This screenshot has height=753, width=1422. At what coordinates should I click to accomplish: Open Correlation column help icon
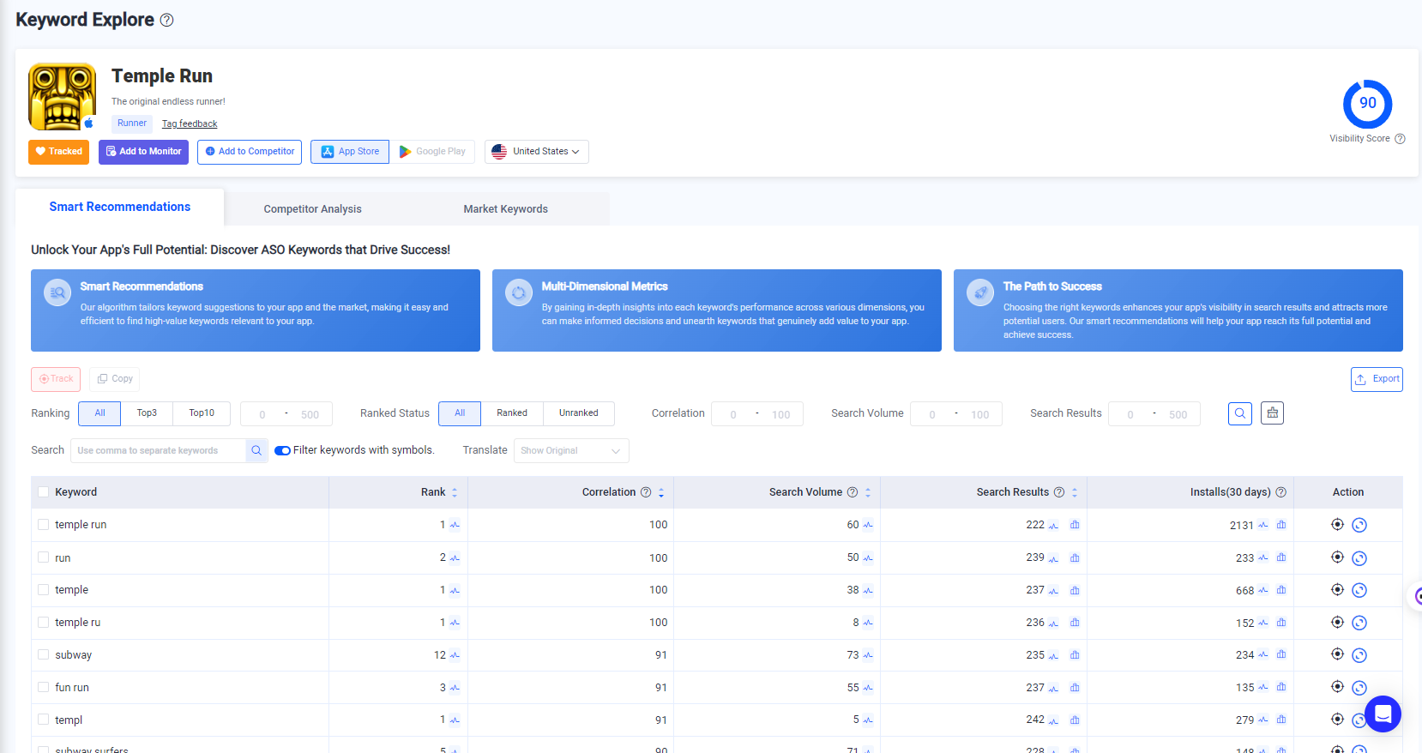pyautogui.click(x=646, y=492)
